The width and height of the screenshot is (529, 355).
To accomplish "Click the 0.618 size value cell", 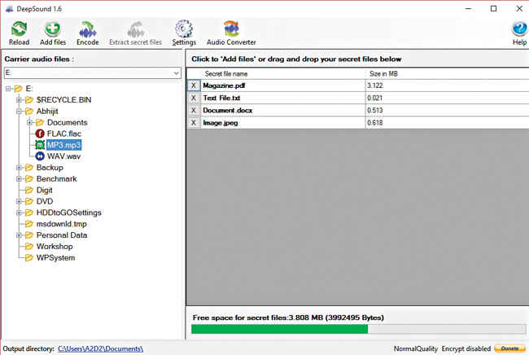I will pos(448,123).
